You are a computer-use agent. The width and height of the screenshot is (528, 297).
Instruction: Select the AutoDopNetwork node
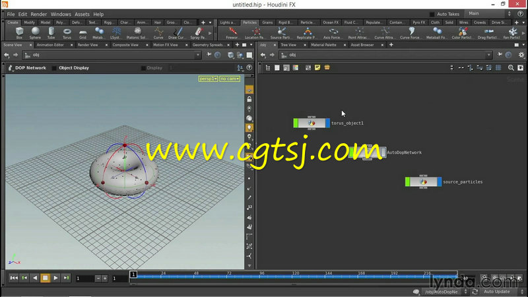[x=368, y=152]
